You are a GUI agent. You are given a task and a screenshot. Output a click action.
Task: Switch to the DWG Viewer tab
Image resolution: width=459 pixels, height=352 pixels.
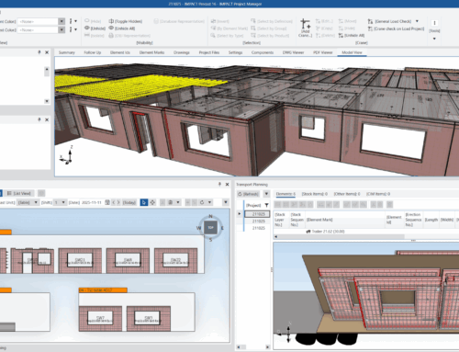[293, 52]
